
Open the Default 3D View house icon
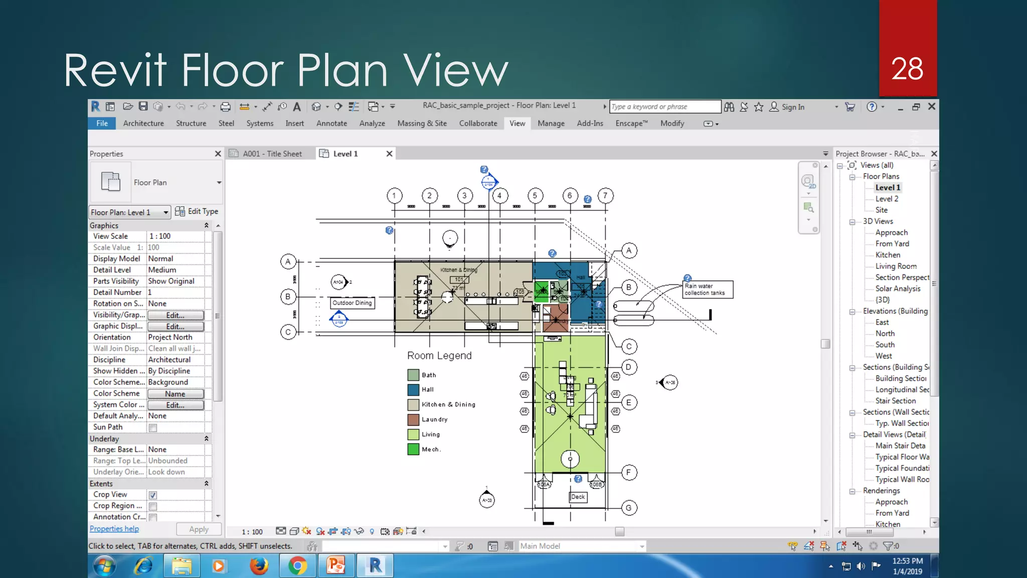316,106
